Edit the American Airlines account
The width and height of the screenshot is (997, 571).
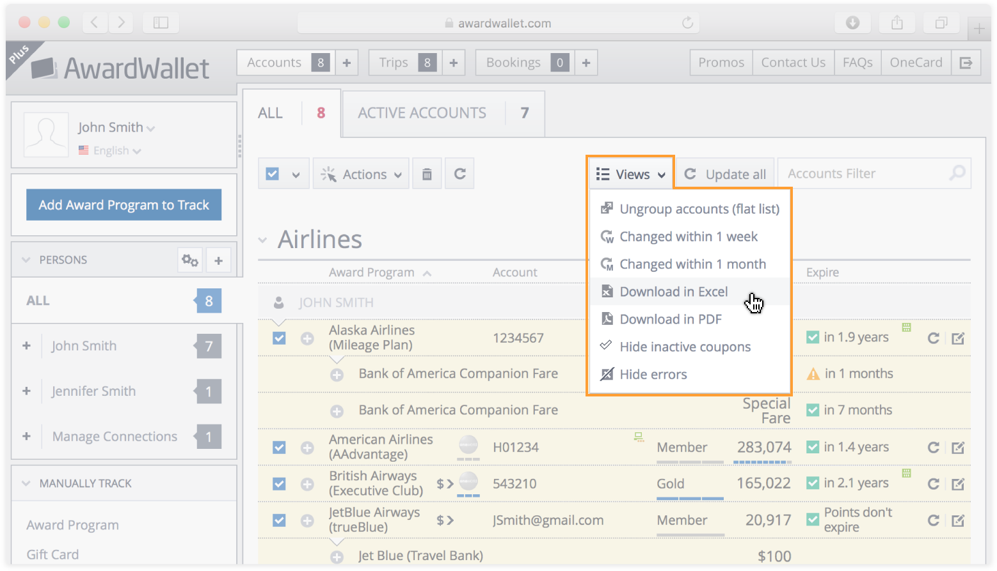tap(958, 448)
